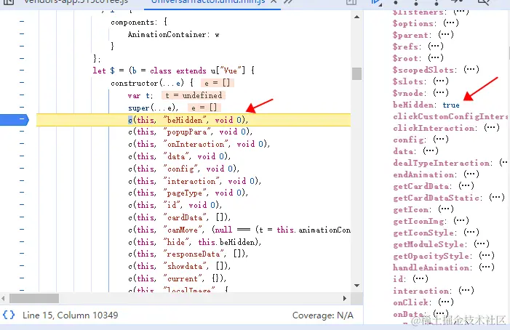The image size is (510, 330).
Task: Invoke the (...) getter for $root
Action: click(x=436, y=58)
